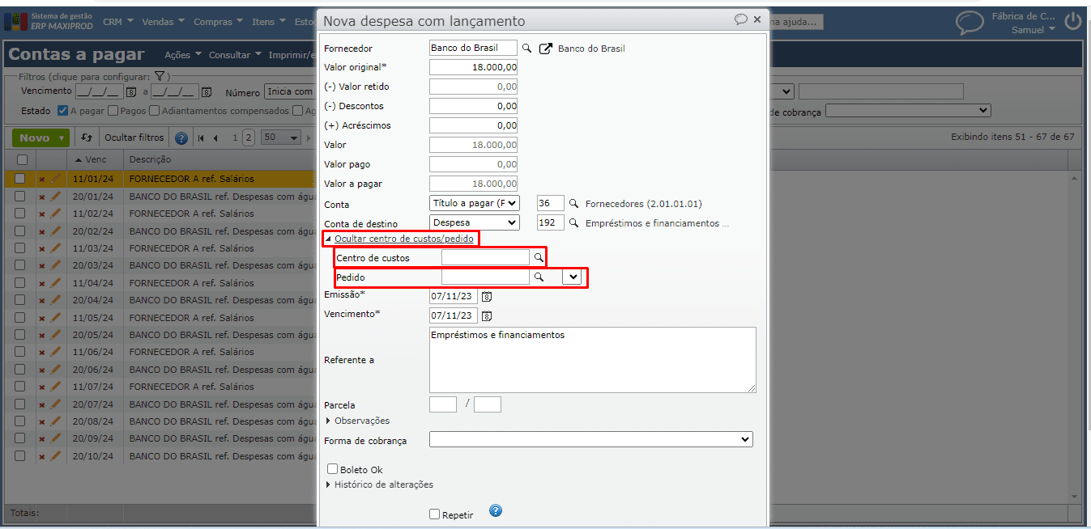The height and width of the screenshot is (529, 1091).
Task: Open the first Vencimento filter calendar icon
Action: [x=131, y=92]
